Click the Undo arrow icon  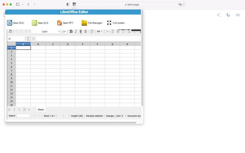point(17,32)
